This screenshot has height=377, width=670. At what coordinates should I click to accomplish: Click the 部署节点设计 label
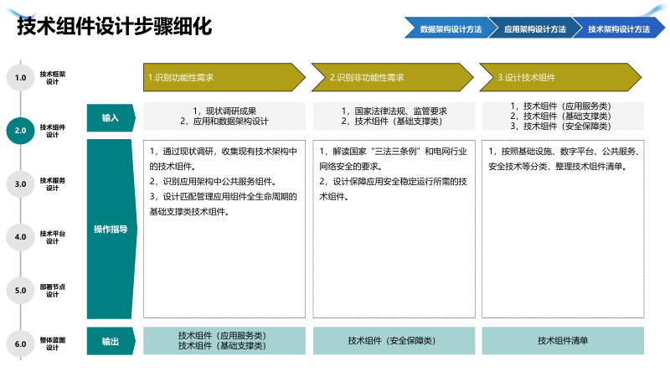click(x=53, y=290)
